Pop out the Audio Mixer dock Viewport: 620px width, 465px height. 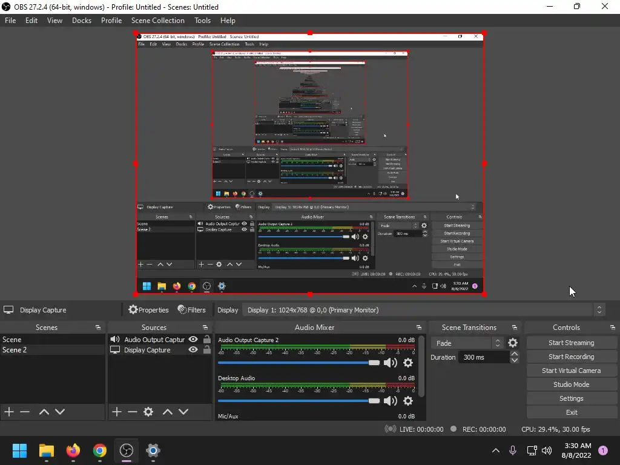pyautogui.click(x=419, y=328)
